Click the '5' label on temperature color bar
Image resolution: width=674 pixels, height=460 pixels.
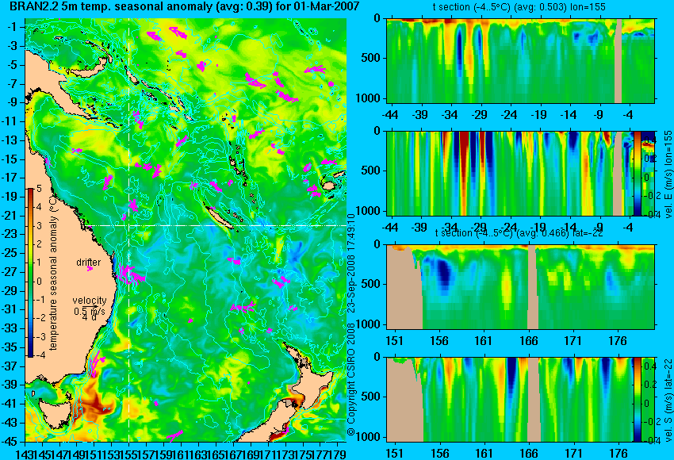pyautogui.click(x=39, y=188)
